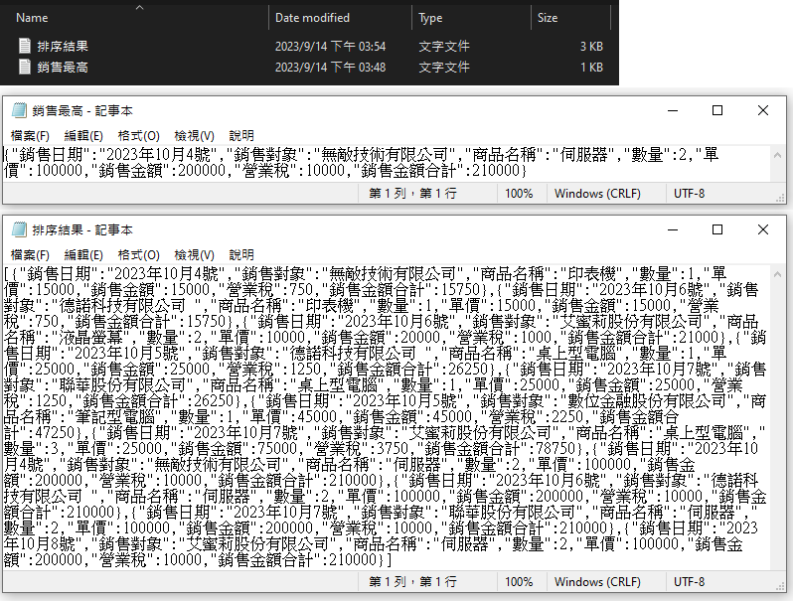This screenshot has width=793, height=601.
Task: Open 說明 menu in 排序結果 Notepad
Action: tap(241, 254)
